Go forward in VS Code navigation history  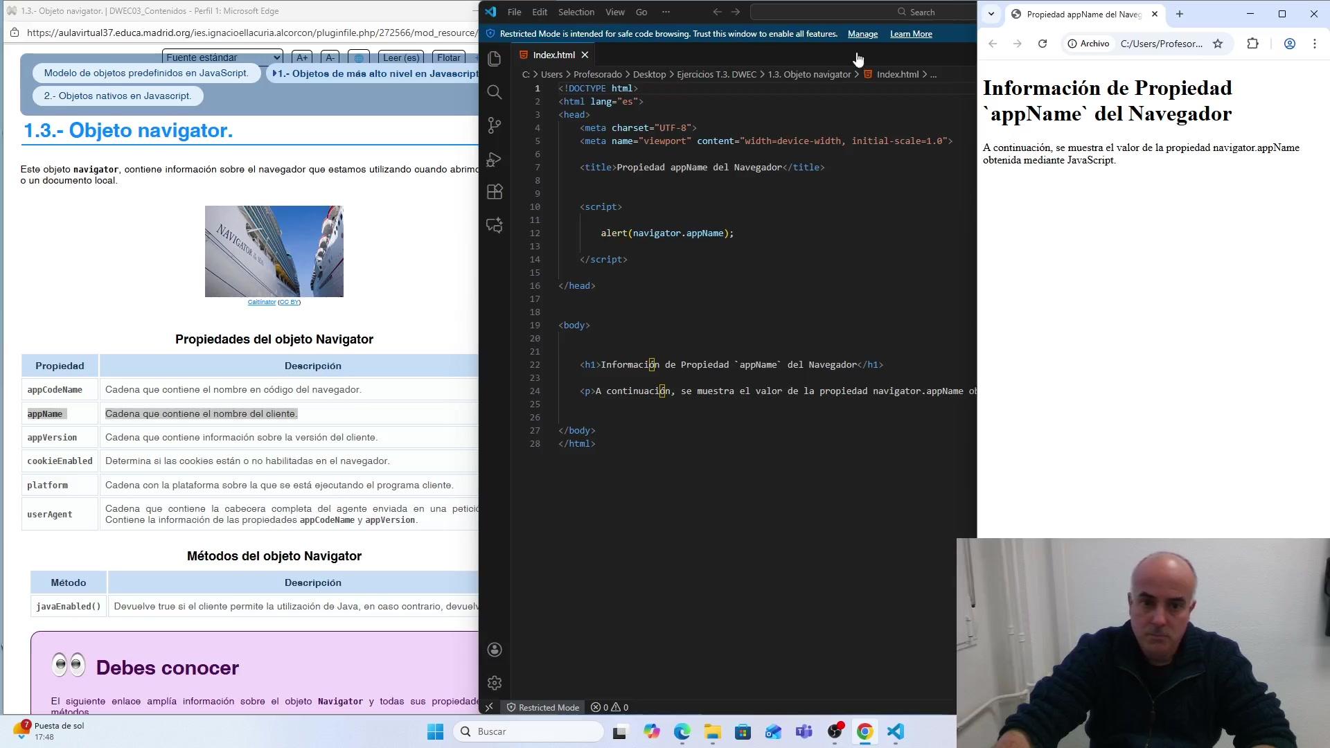[x=736, y=12]
